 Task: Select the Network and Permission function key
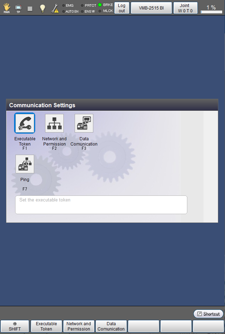79,326
